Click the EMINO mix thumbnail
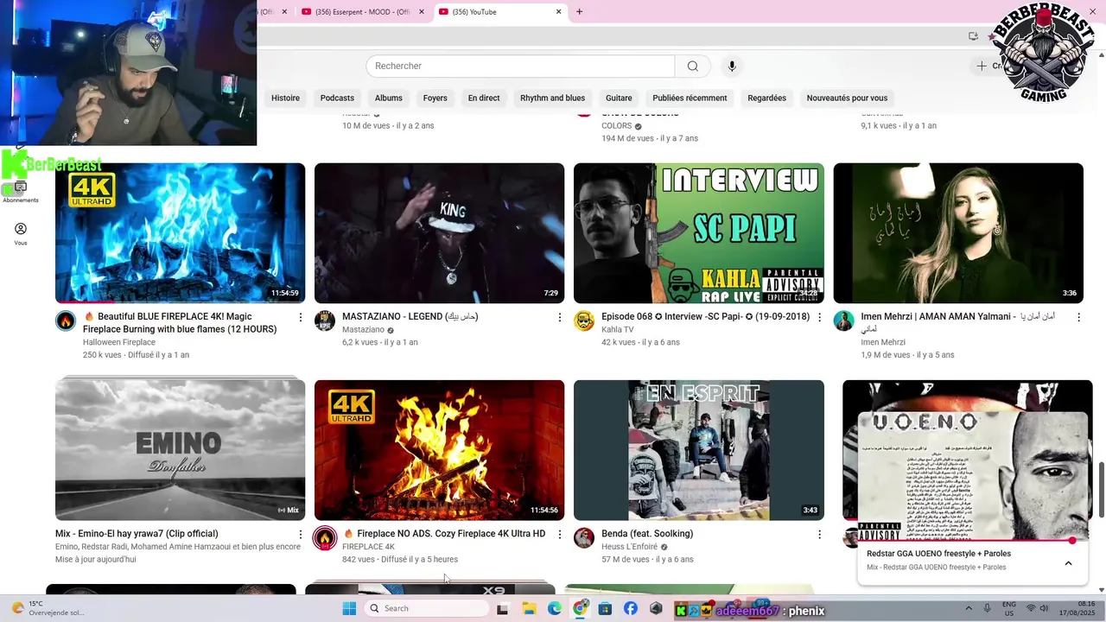Image resolution: width=1106 pixels, height=622 pixels. [x=180, y=450]
